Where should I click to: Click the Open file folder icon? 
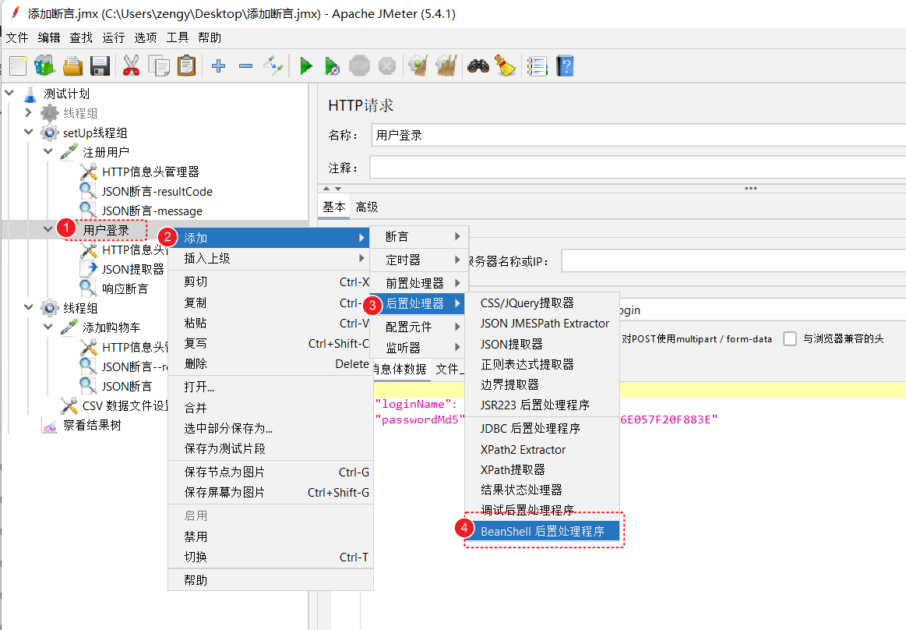tap(72, 66)
